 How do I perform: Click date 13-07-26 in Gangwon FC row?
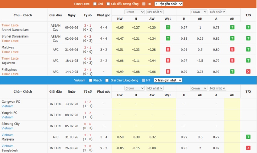coord(72,104)
